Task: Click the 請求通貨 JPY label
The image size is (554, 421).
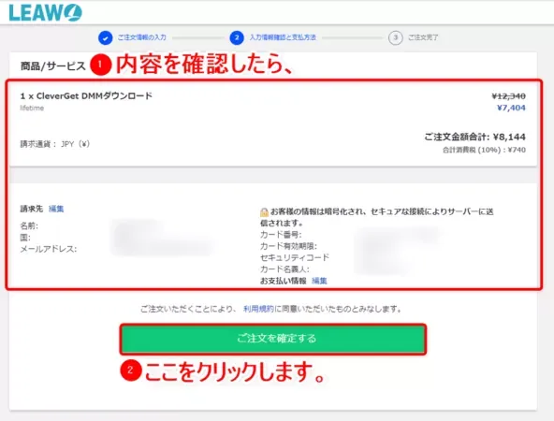Action: tap(55, 144)
